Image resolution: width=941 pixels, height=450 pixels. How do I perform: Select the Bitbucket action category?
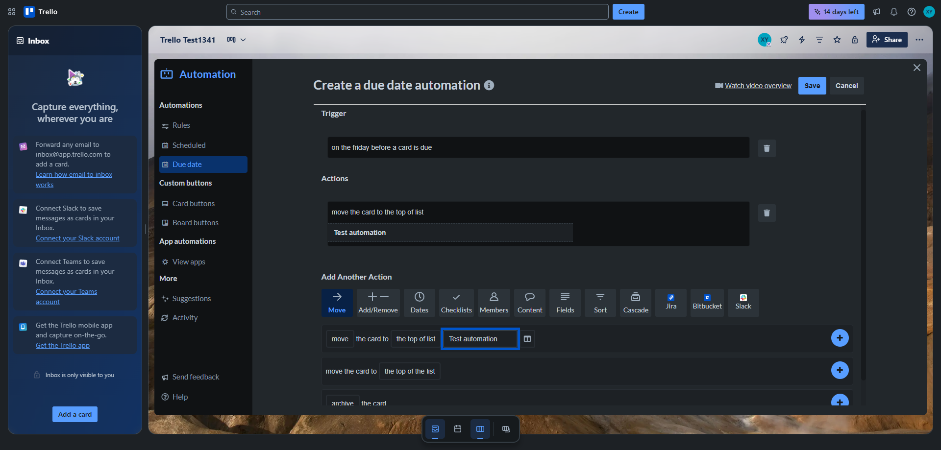(x=707, y=303)
